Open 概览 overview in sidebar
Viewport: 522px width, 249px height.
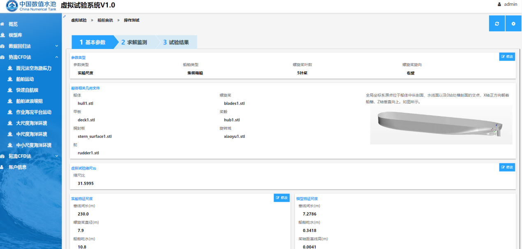13,24
